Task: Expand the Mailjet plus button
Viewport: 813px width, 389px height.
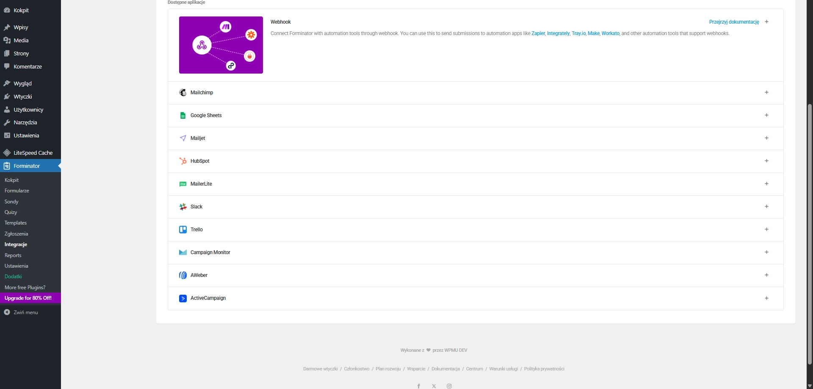Action: [x=766, y=138]
